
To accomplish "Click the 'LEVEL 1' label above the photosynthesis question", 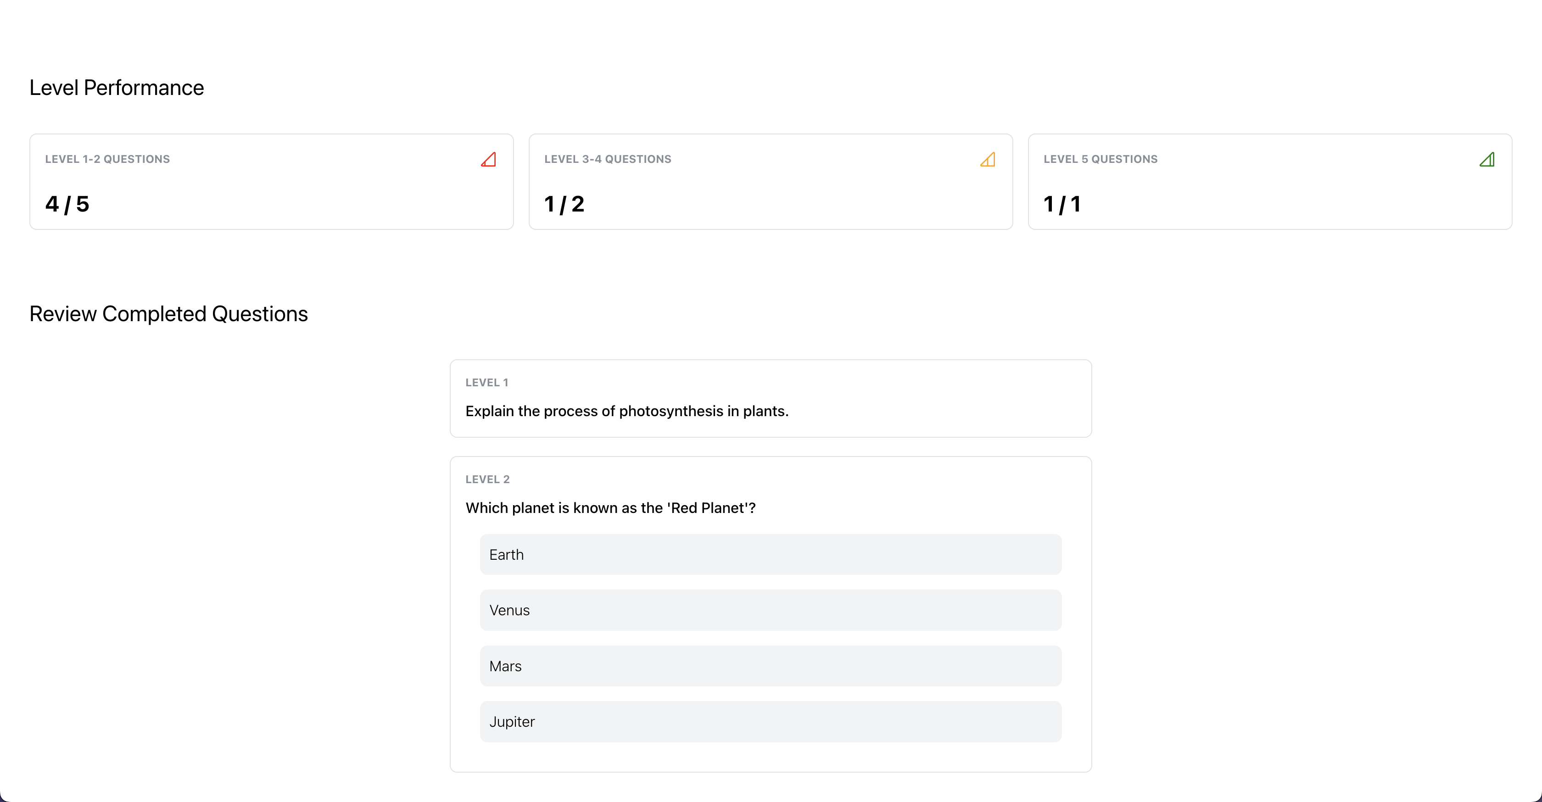I will point(486,383).
